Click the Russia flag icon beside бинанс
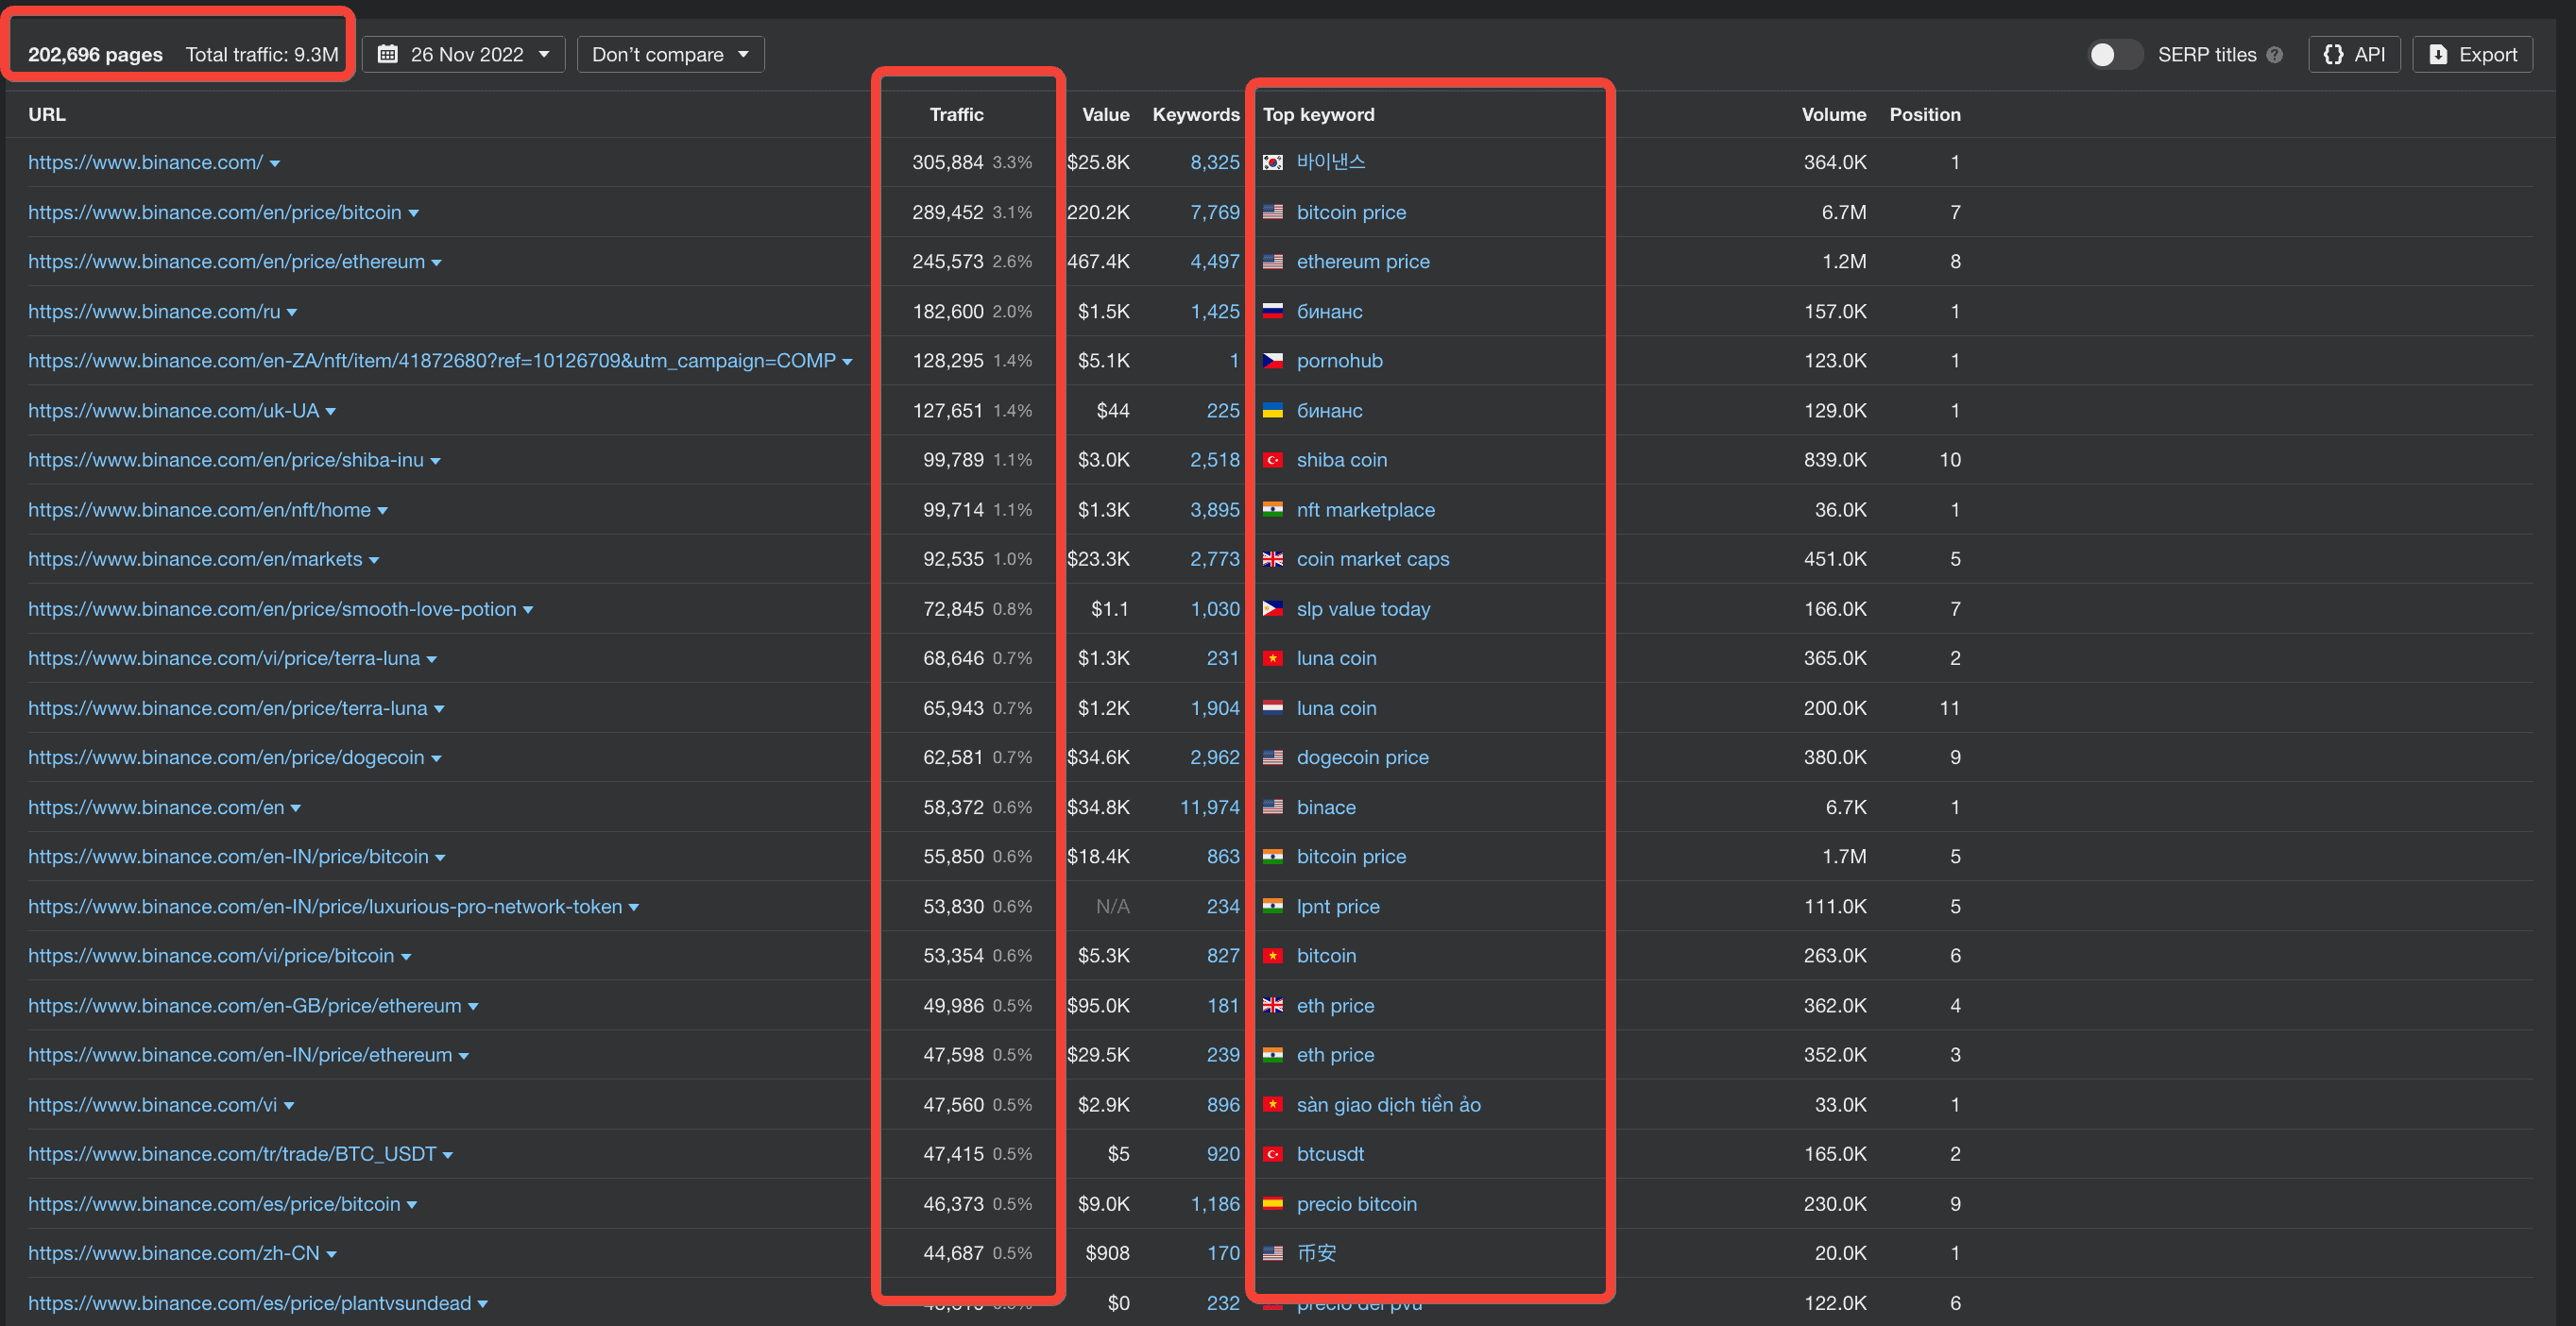 coord(1273,311)
